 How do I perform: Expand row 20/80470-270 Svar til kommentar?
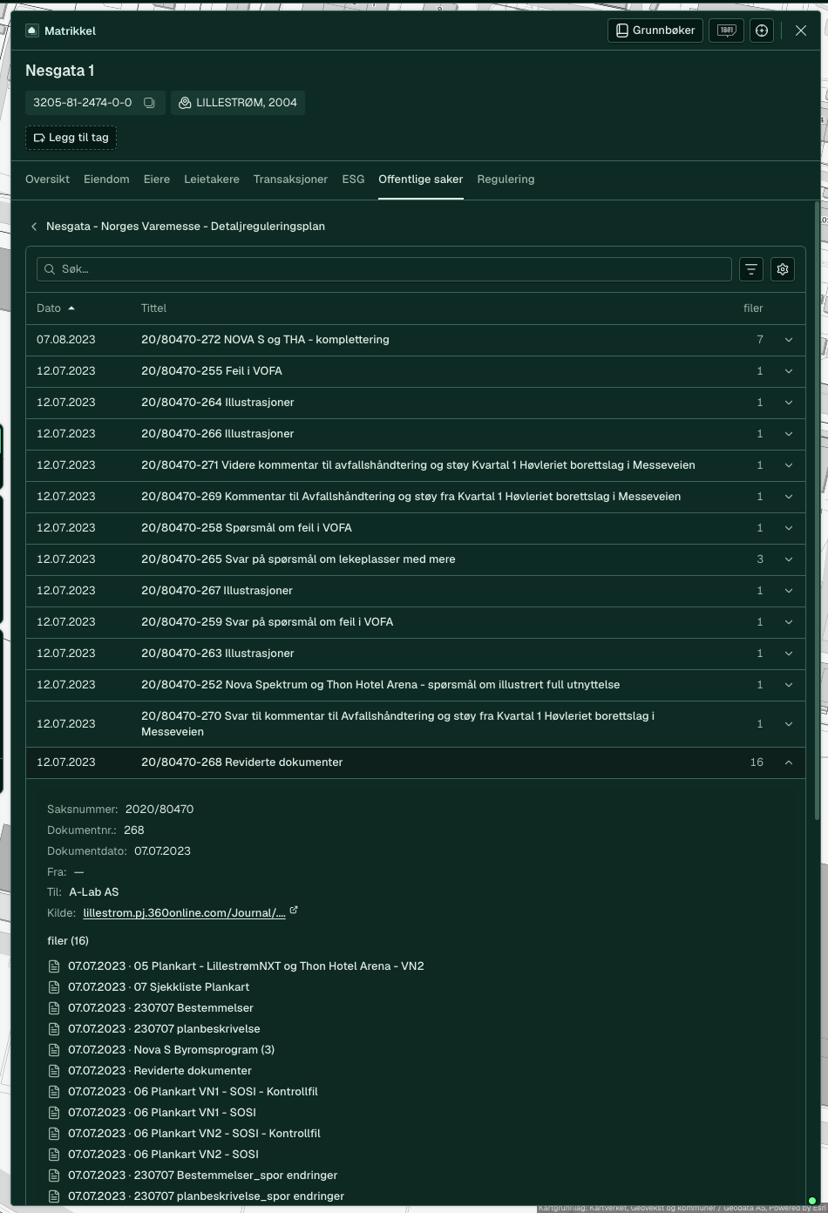pos(789,724)
